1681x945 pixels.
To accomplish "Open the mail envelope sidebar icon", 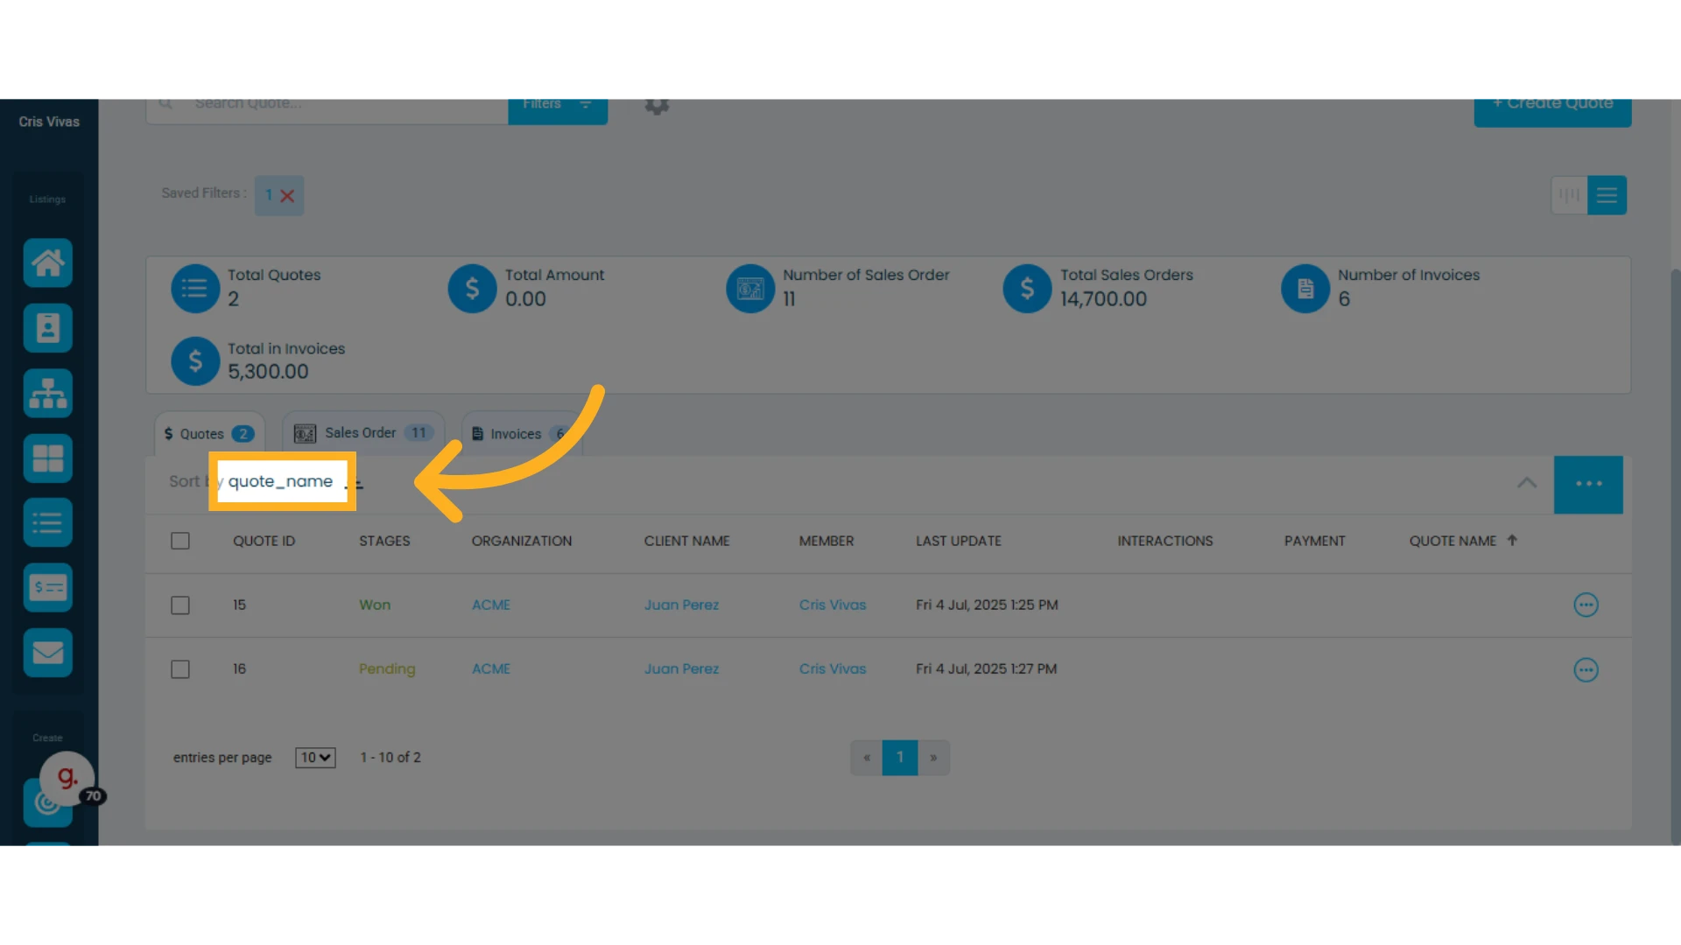I will click(47, 653).
